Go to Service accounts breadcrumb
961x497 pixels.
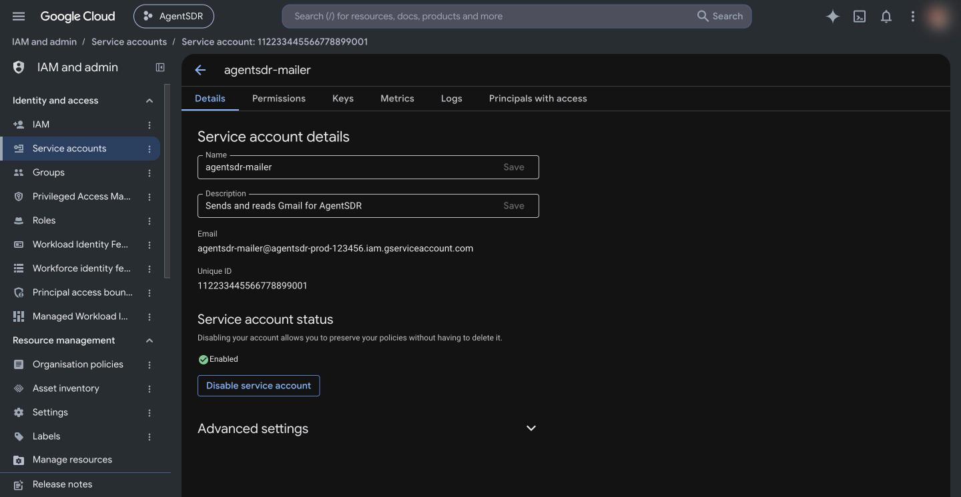pos(129,41)
